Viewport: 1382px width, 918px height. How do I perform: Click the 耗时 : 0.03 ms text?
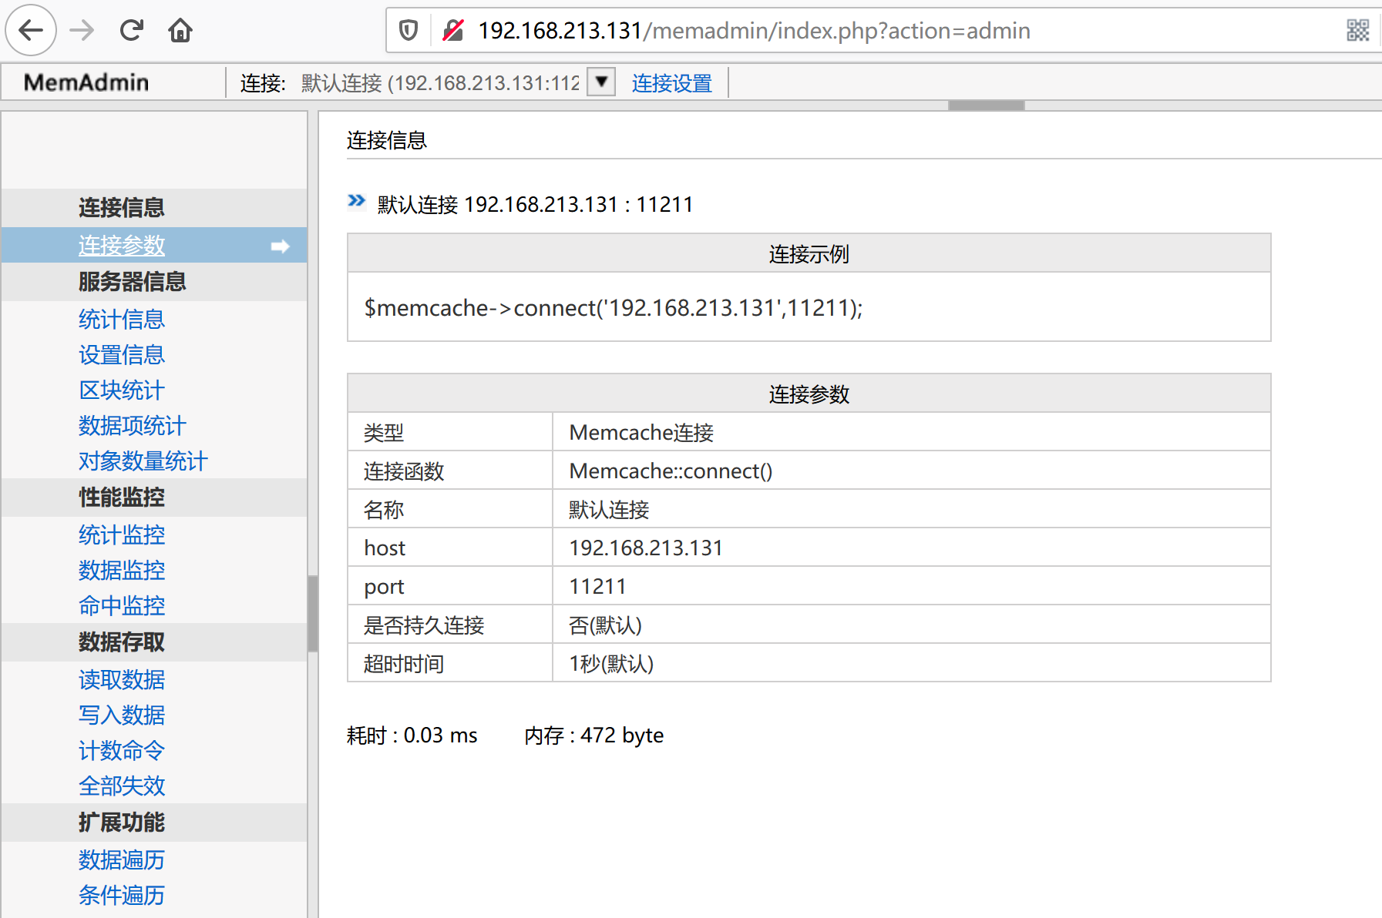412,735
